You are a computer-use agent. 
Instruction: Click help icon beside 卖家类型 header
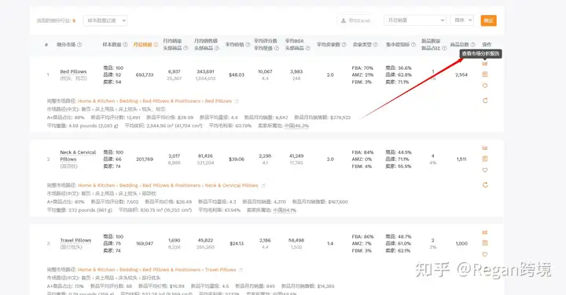point(376,45)
